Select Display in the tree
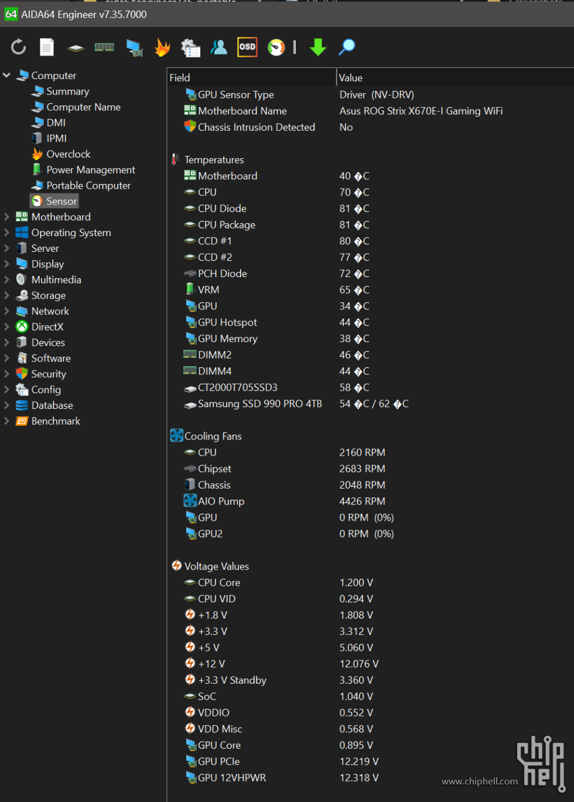This screenshot has height=802, width=574. pyautogui.click(x=40, y=264)
